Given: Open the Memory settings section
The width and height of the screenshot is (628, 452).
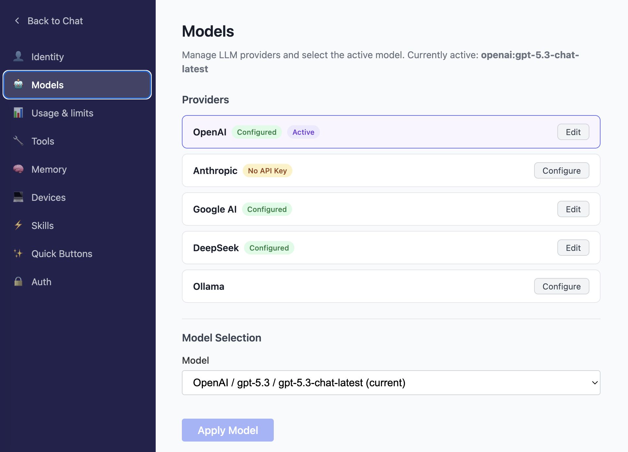Looking at the screenshot, I should 77,169.
